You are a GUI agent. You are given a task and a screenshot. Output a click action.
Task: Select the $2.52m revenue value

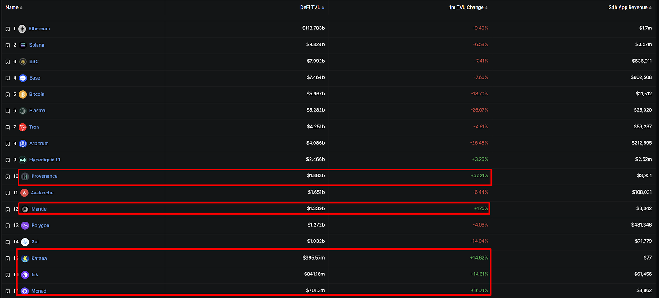pyautogui.click(x=643, y=160)
